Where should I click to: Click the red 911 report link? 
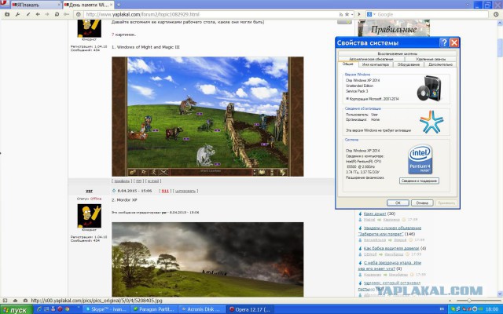tap(165, 191)
